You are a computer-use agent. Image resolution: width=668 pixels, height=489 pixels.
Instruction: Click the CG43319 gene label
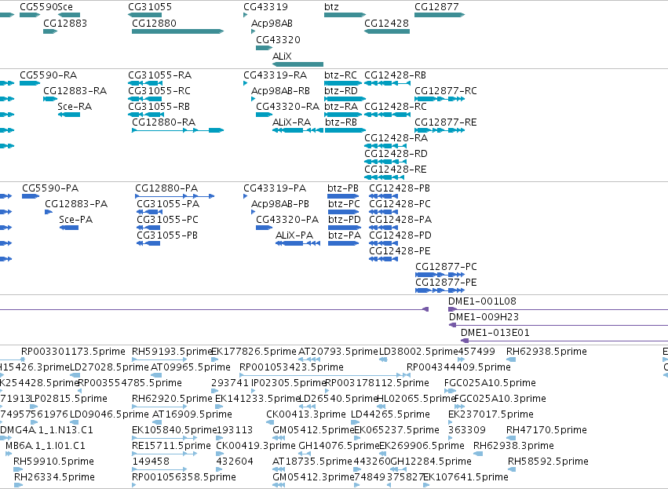pyautogui.click(x=266, y=7)
